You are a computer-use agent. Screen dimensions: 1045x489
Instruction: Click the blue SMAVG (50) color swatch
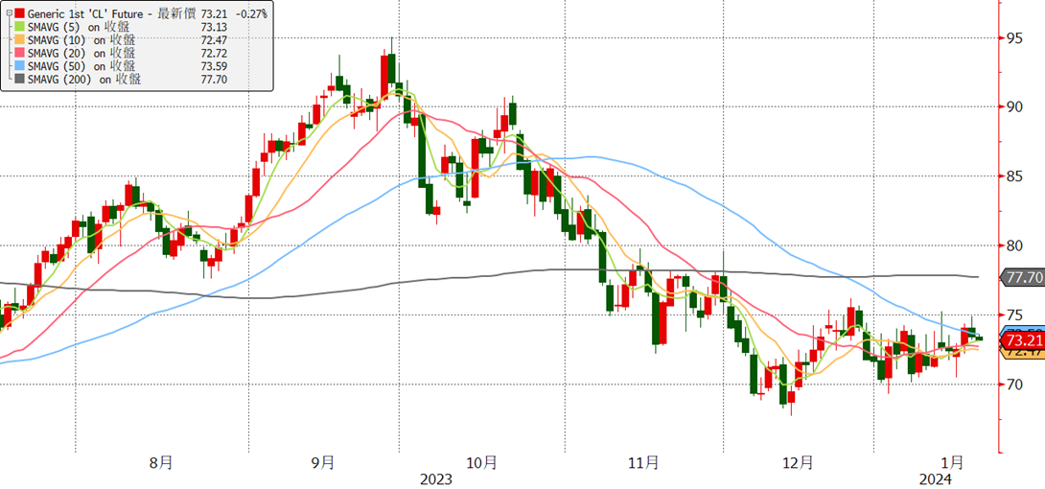(x=18, y=66)
